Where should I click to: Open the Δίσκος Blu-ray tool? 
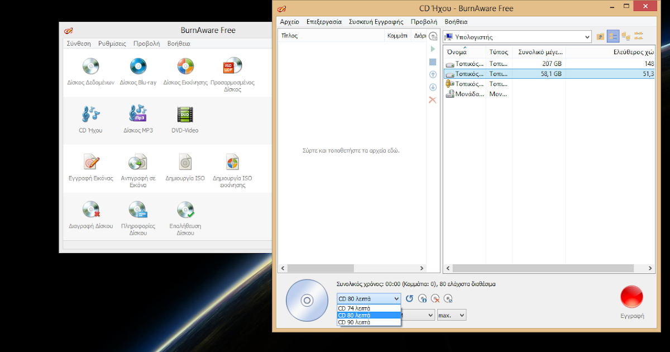138,72
